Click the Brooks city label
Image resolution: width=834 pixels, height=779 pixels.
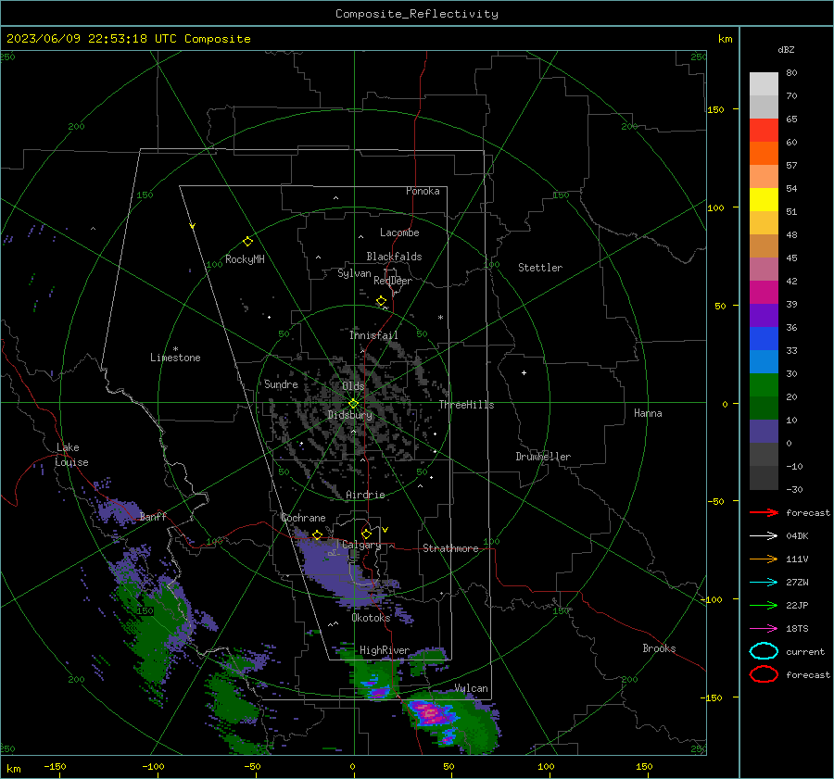tap(659, 648)
